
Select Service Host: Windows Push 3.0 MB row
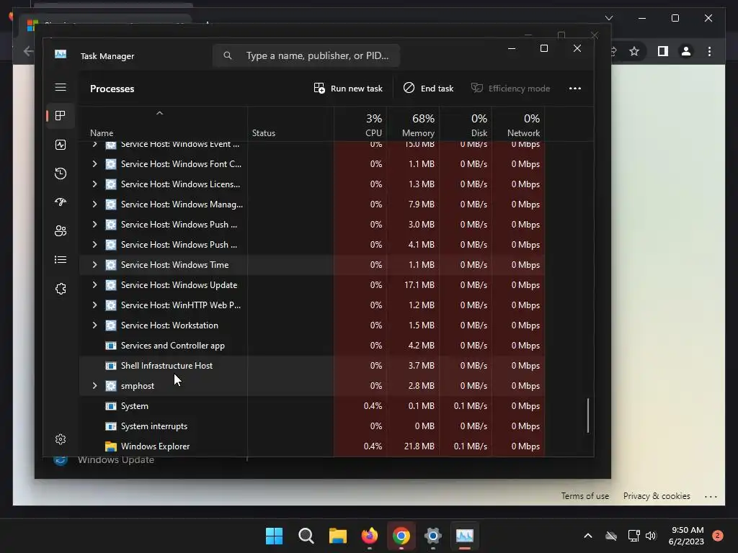[x=312, y=225]
